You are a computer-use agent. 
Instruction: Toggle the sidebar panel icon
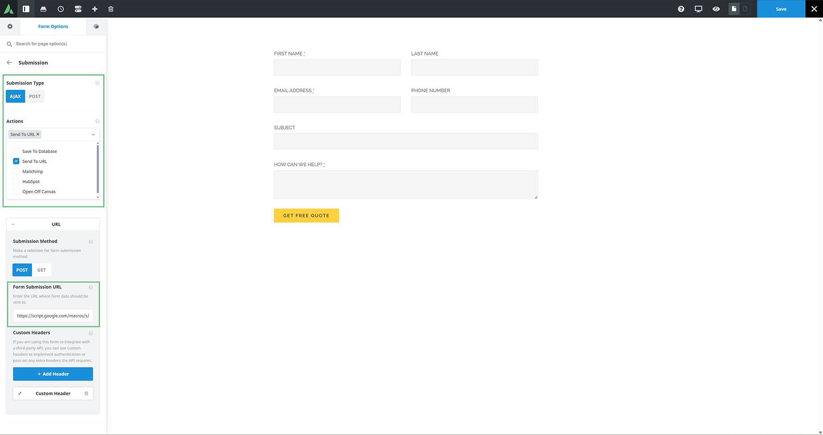[x=26, y=9]
